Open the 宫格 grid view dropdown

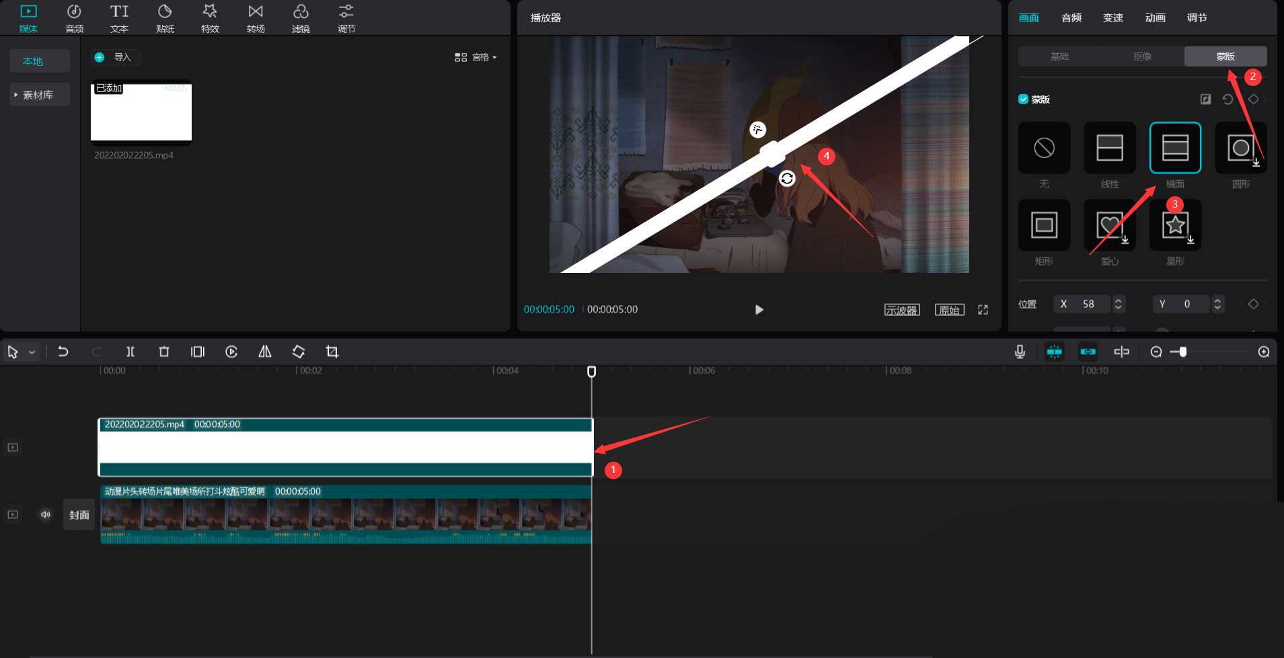point(476,57)
